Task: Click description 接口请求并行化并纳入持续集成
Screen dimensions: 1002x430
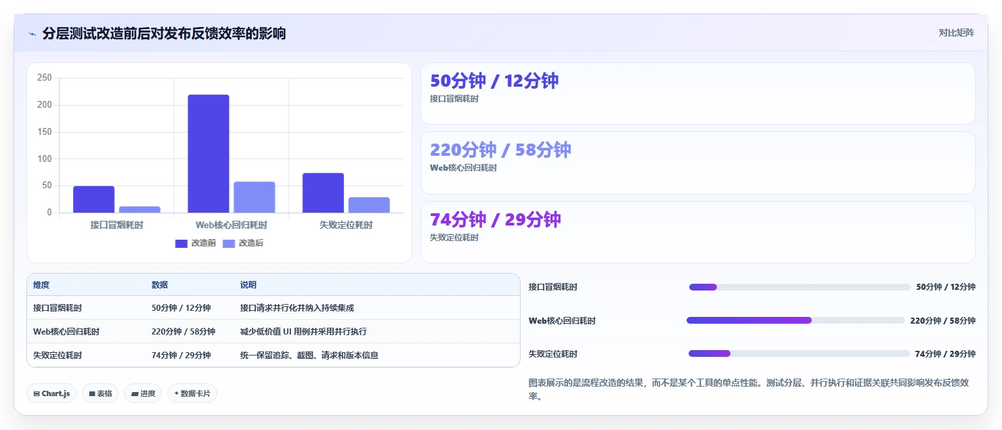Action: tap(297, 308)
